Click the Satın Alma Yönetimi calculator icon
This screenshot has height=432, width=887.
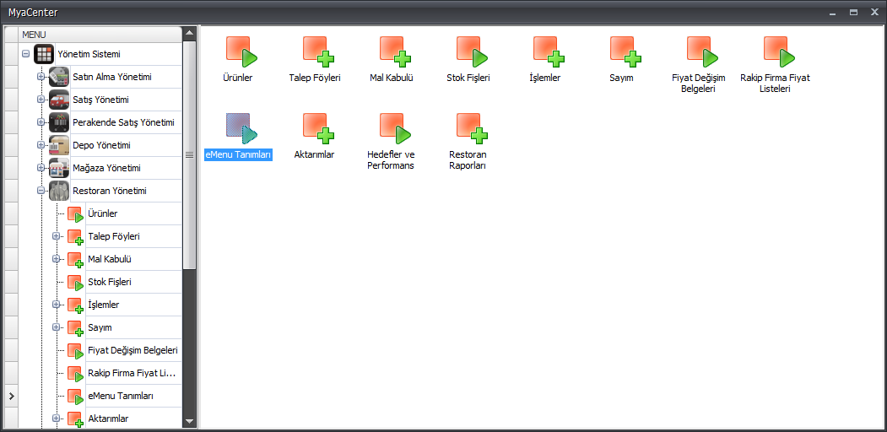click(x=59, y=77)
